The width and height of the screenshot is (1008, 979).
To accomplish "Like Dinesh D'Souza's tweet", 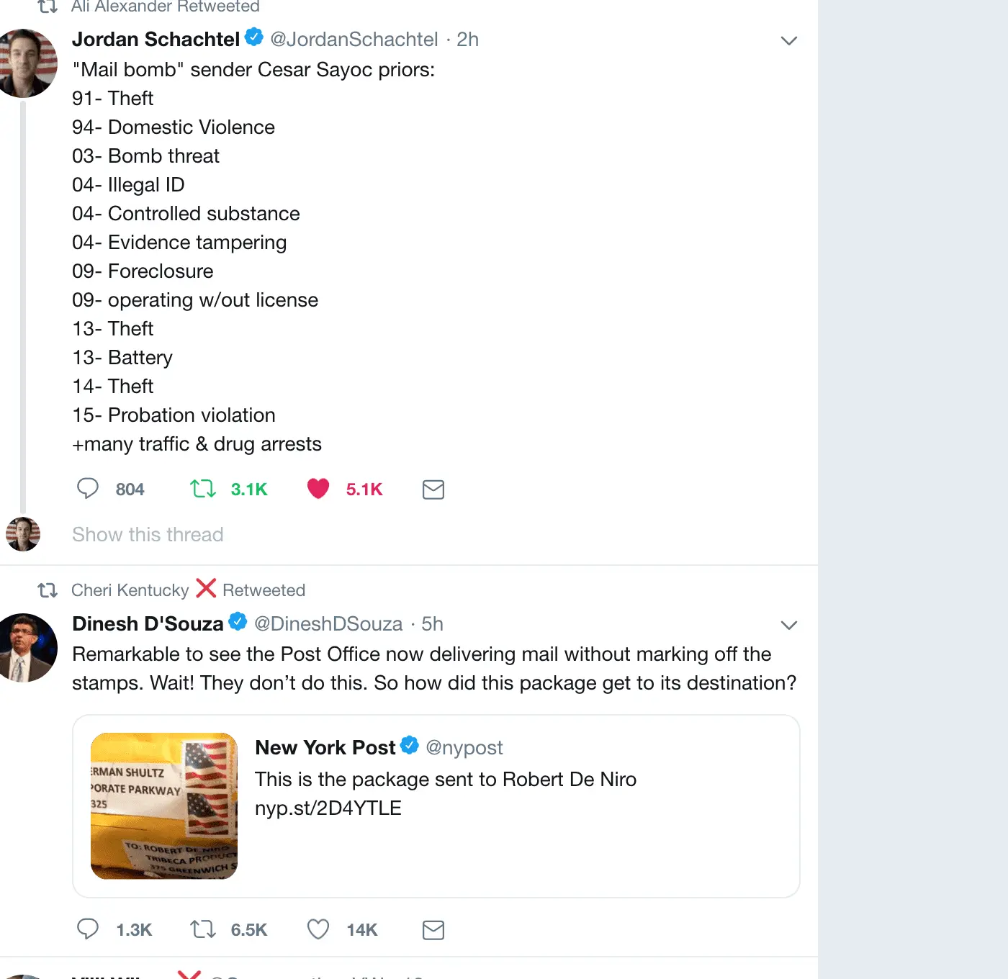I will pyautogui.click(x=318, y=929).
